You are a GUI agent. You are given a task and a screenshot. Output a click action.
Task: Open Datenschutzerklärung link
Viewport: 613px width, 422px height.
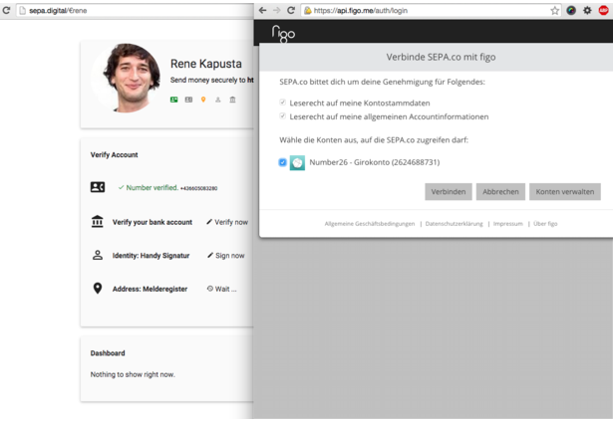coord(454,224)
